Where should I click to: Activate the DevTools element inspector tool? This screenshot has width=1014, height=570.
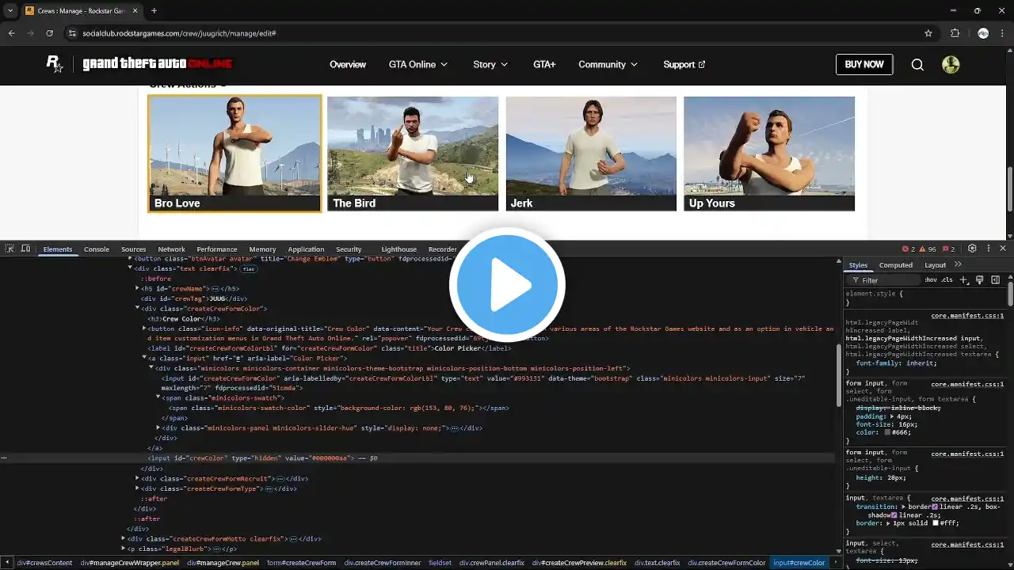(10, 249)
